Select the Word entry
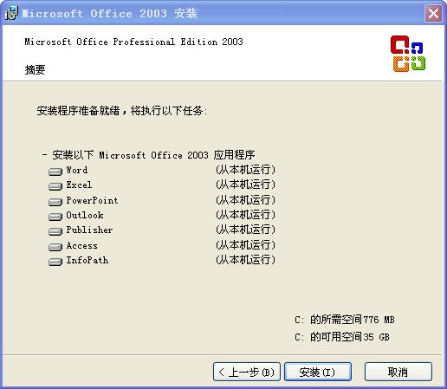 click(77, 170)
